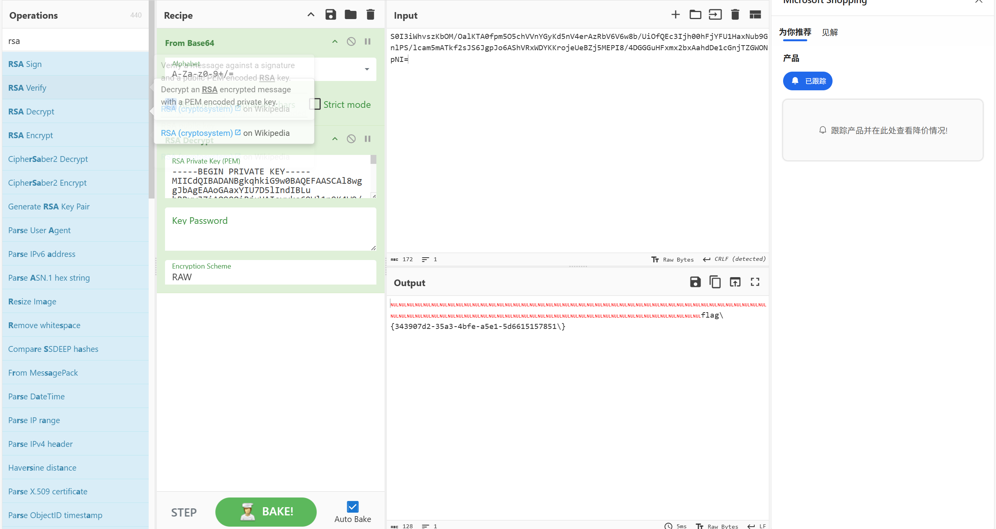Viewport: 996px width, 529px height.
Task: Collapse the From Base64 operation
Action: 335,42
